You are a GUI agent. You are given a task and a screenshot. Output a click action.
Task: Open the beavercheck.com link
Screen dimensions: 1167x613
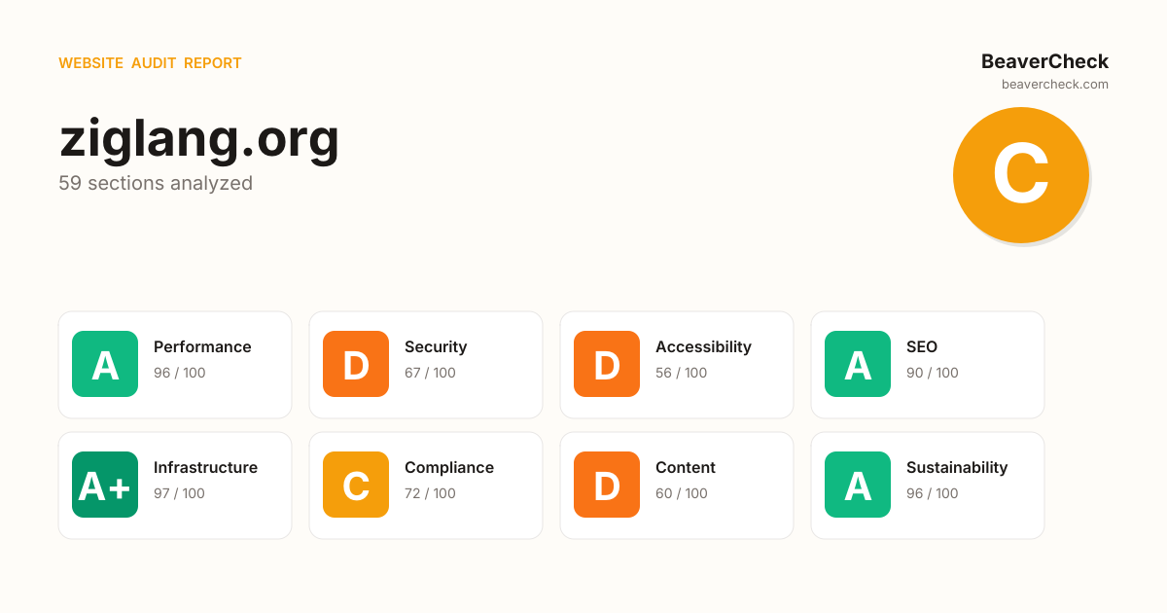pos(1055,85)
